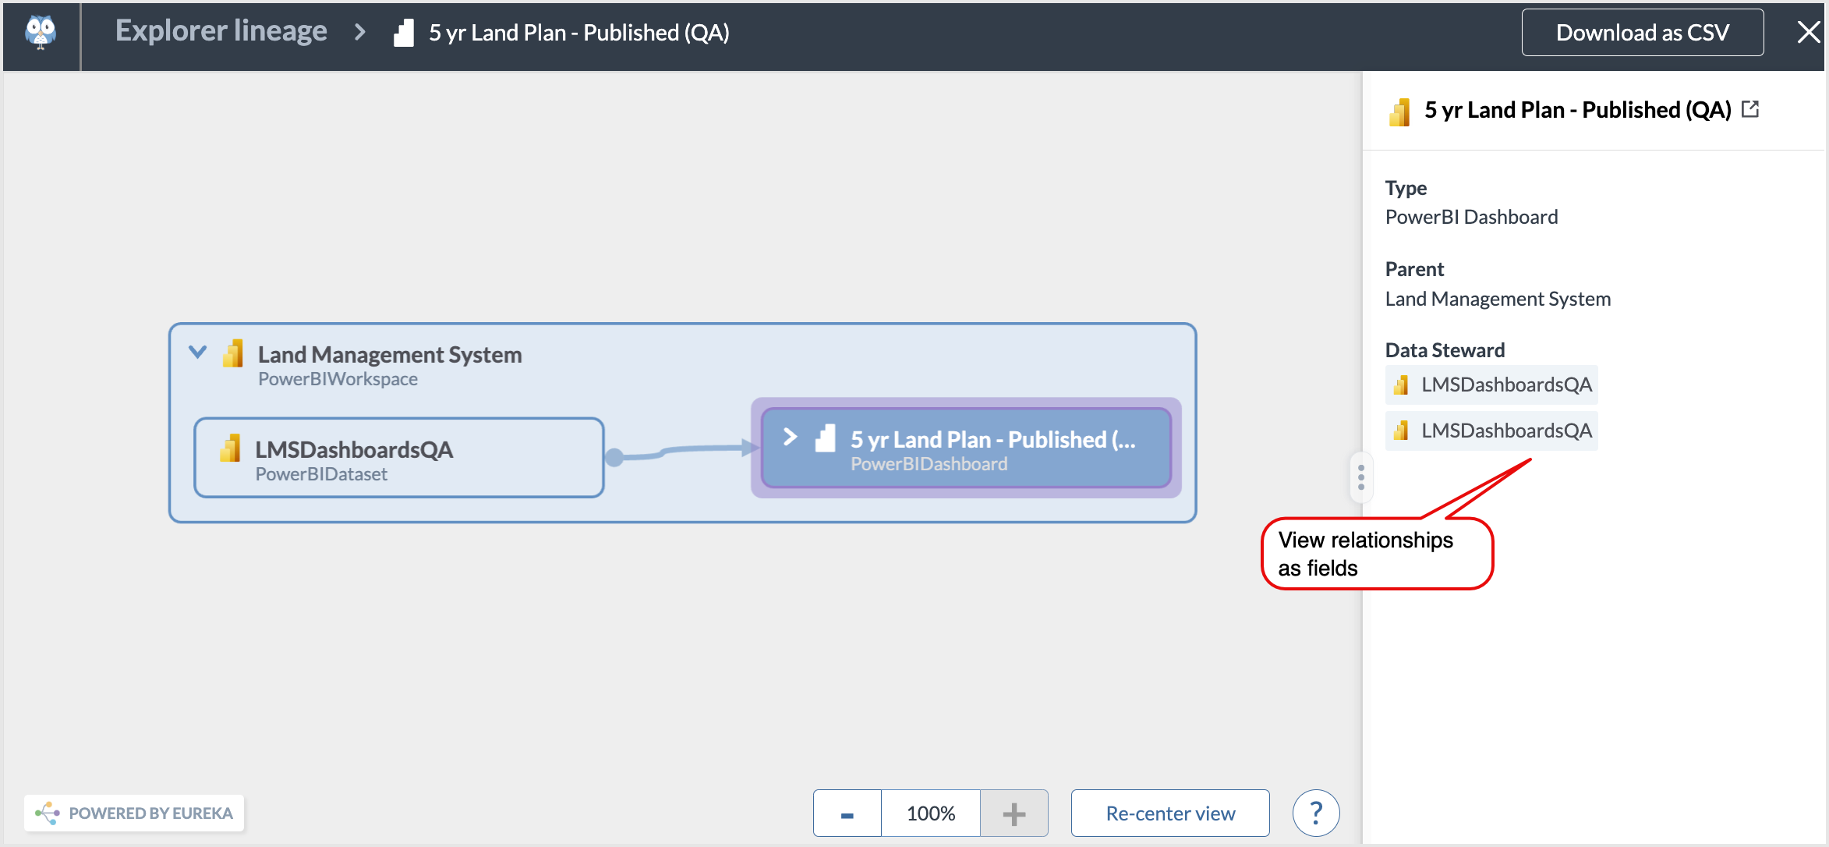Select the LMSDashboardsQA dataset node
The image size is (1829, 847).
[x=398, y=458]
